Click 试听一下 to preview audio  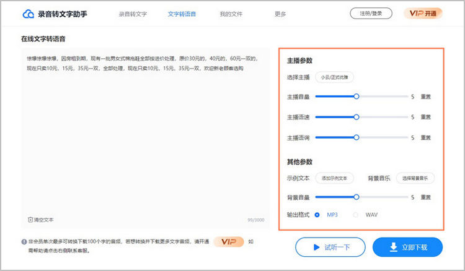pyautogui.click(x=330, y=247)
